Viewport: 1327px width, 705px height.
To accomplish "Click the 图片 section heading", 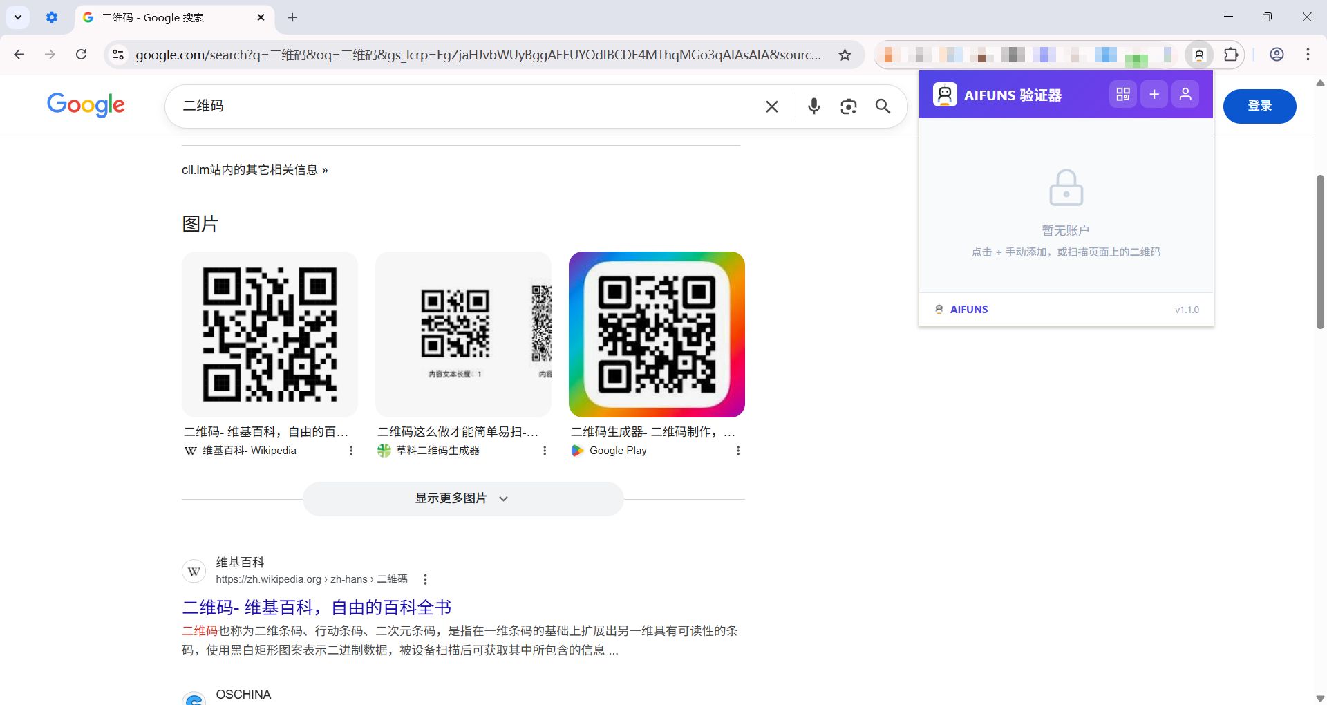I will 200,224.
